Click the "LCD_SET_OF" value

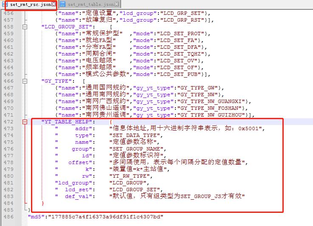pyautogui.click(x=177, y=67)
